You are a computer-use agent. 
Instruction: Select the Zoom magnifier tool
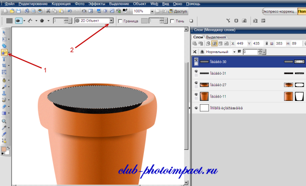click(4, 121)
